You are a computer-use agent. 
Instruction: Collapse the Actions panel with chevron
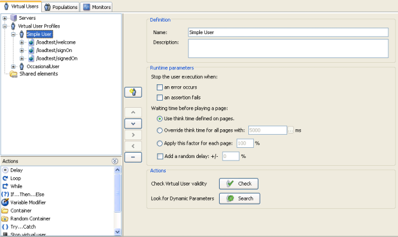click(x=115, y=161)
